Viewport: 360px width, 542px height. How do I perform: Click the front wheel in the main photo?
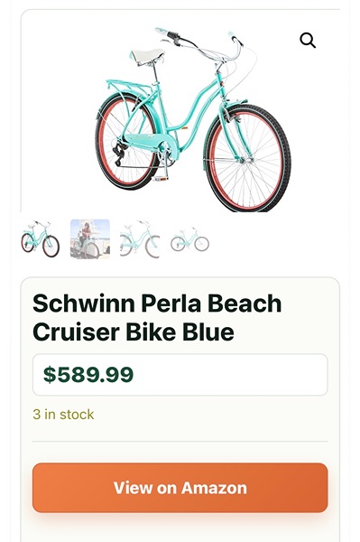pos(247,158)
